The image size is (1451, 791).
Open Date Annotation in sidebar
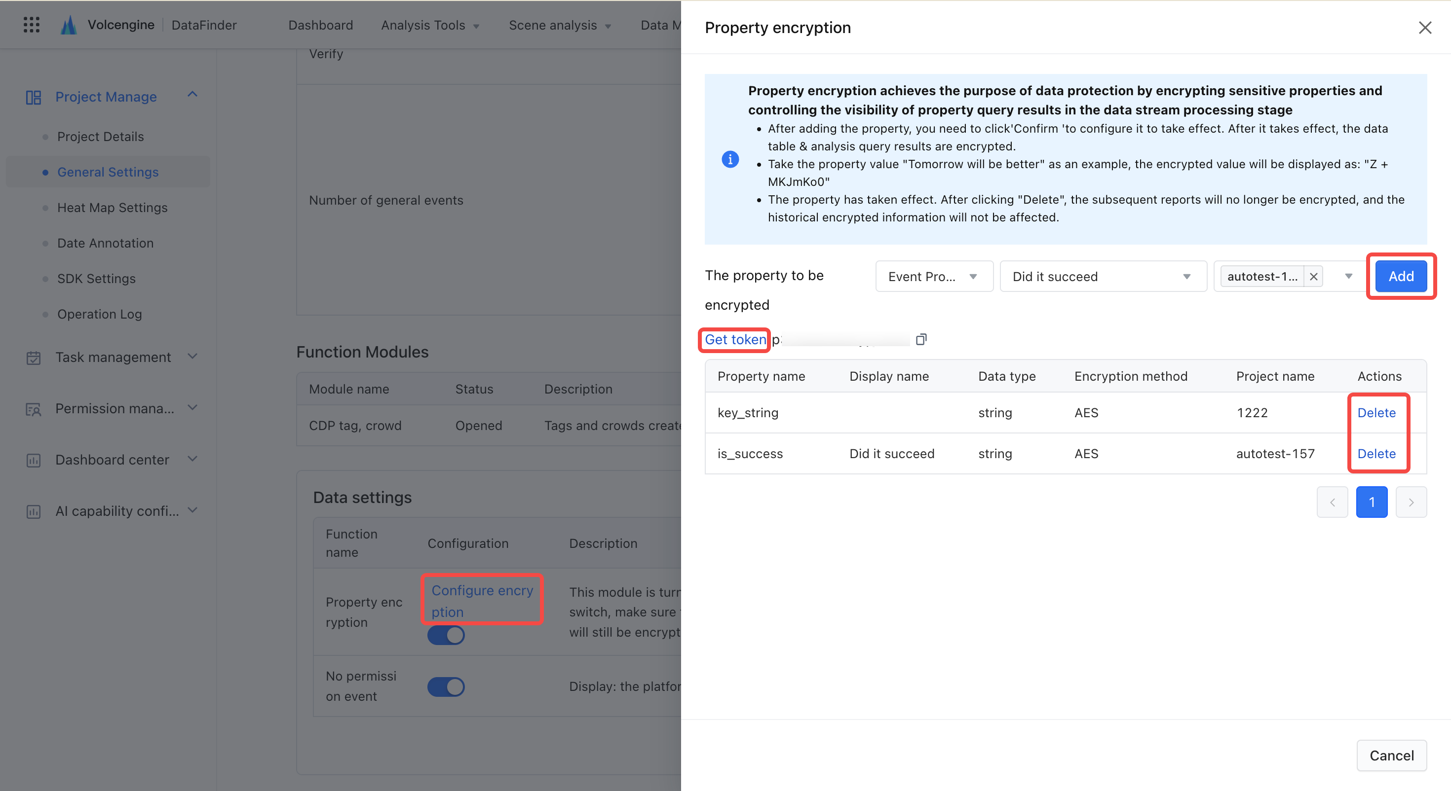pos(105,243)
